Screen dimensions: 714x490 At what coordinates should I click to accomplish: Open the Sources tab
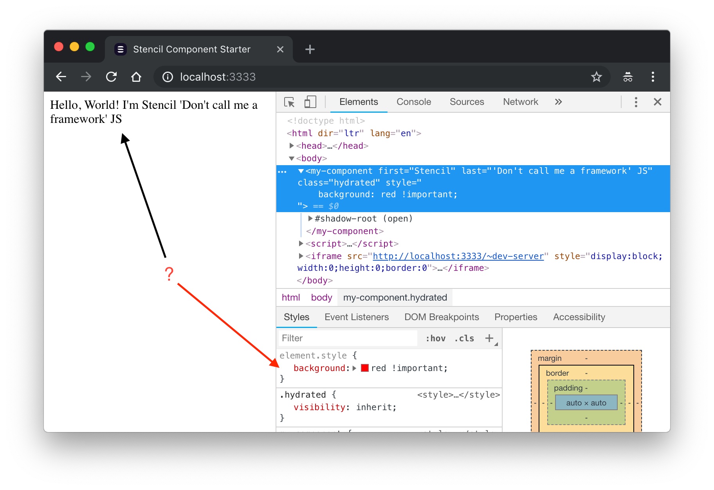pos(467,102)
